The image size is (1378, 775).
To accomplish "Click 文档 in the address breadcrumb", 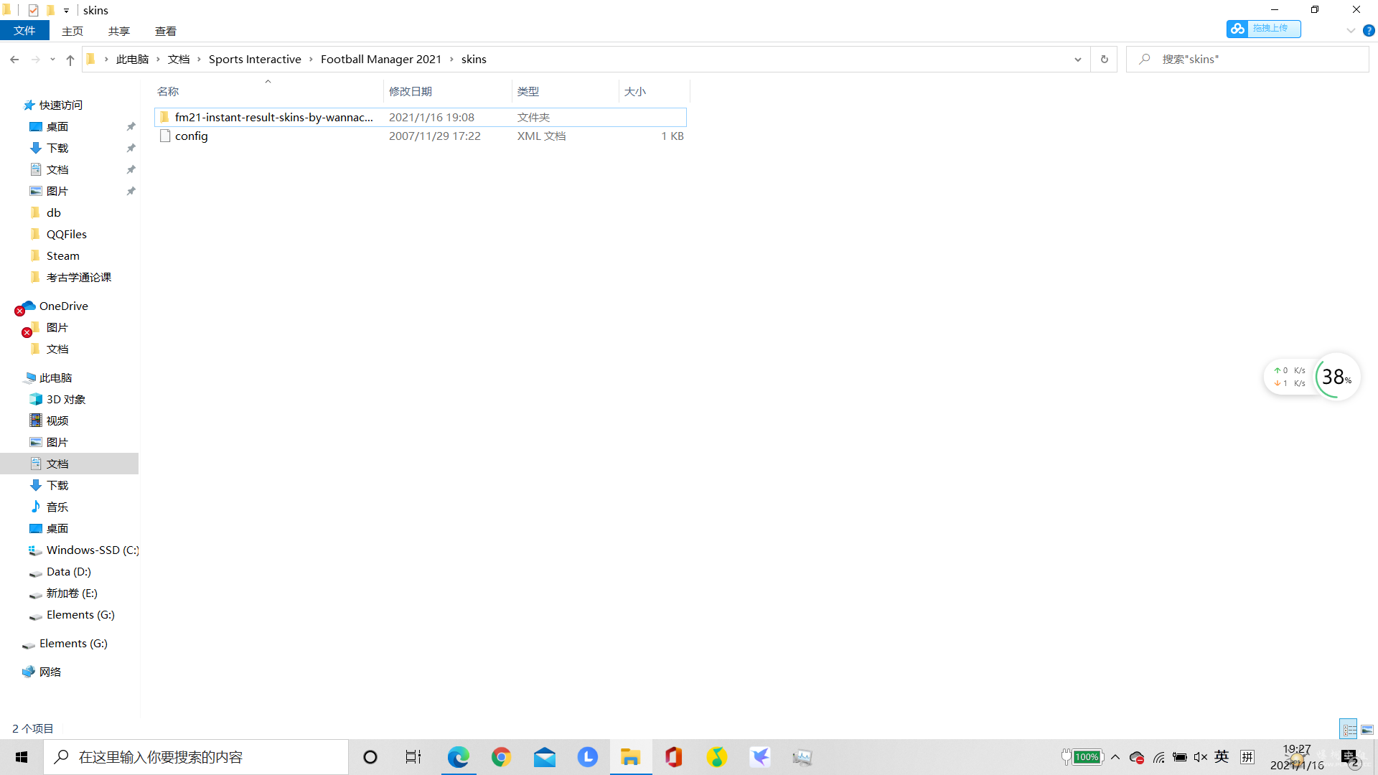I will tap(179, 60).
